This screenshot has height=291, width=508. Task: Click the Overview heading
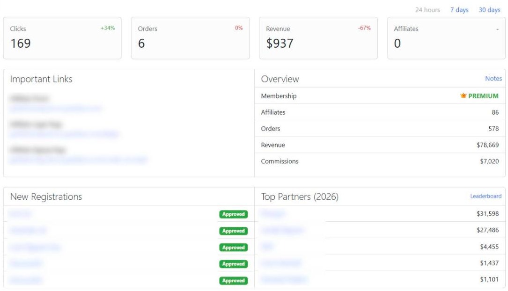(x=280, y=80)
